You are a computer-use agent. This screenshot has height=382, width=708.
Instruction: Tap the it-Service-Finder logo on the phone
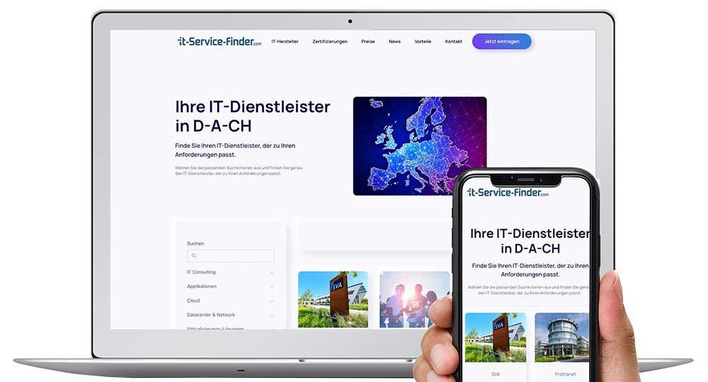click(x=508, y=193)
